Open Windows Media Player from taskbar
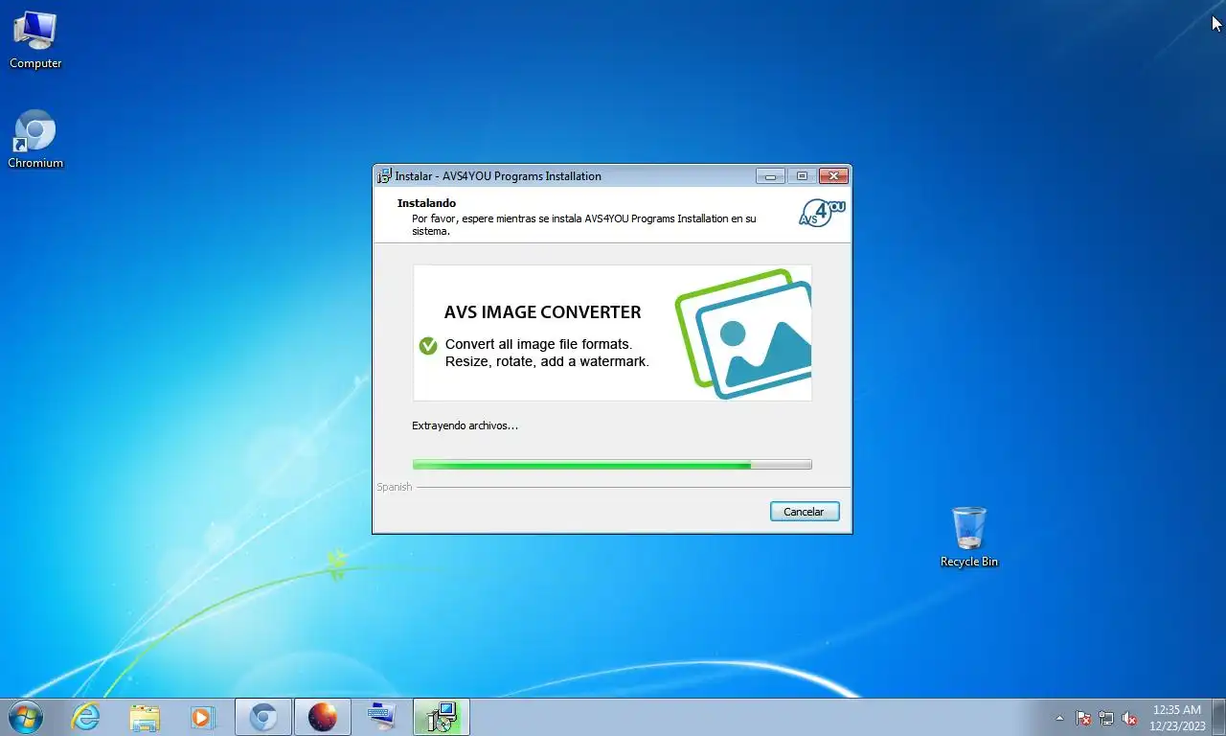This screenshot has height=736, width=1226. (202, 717)
